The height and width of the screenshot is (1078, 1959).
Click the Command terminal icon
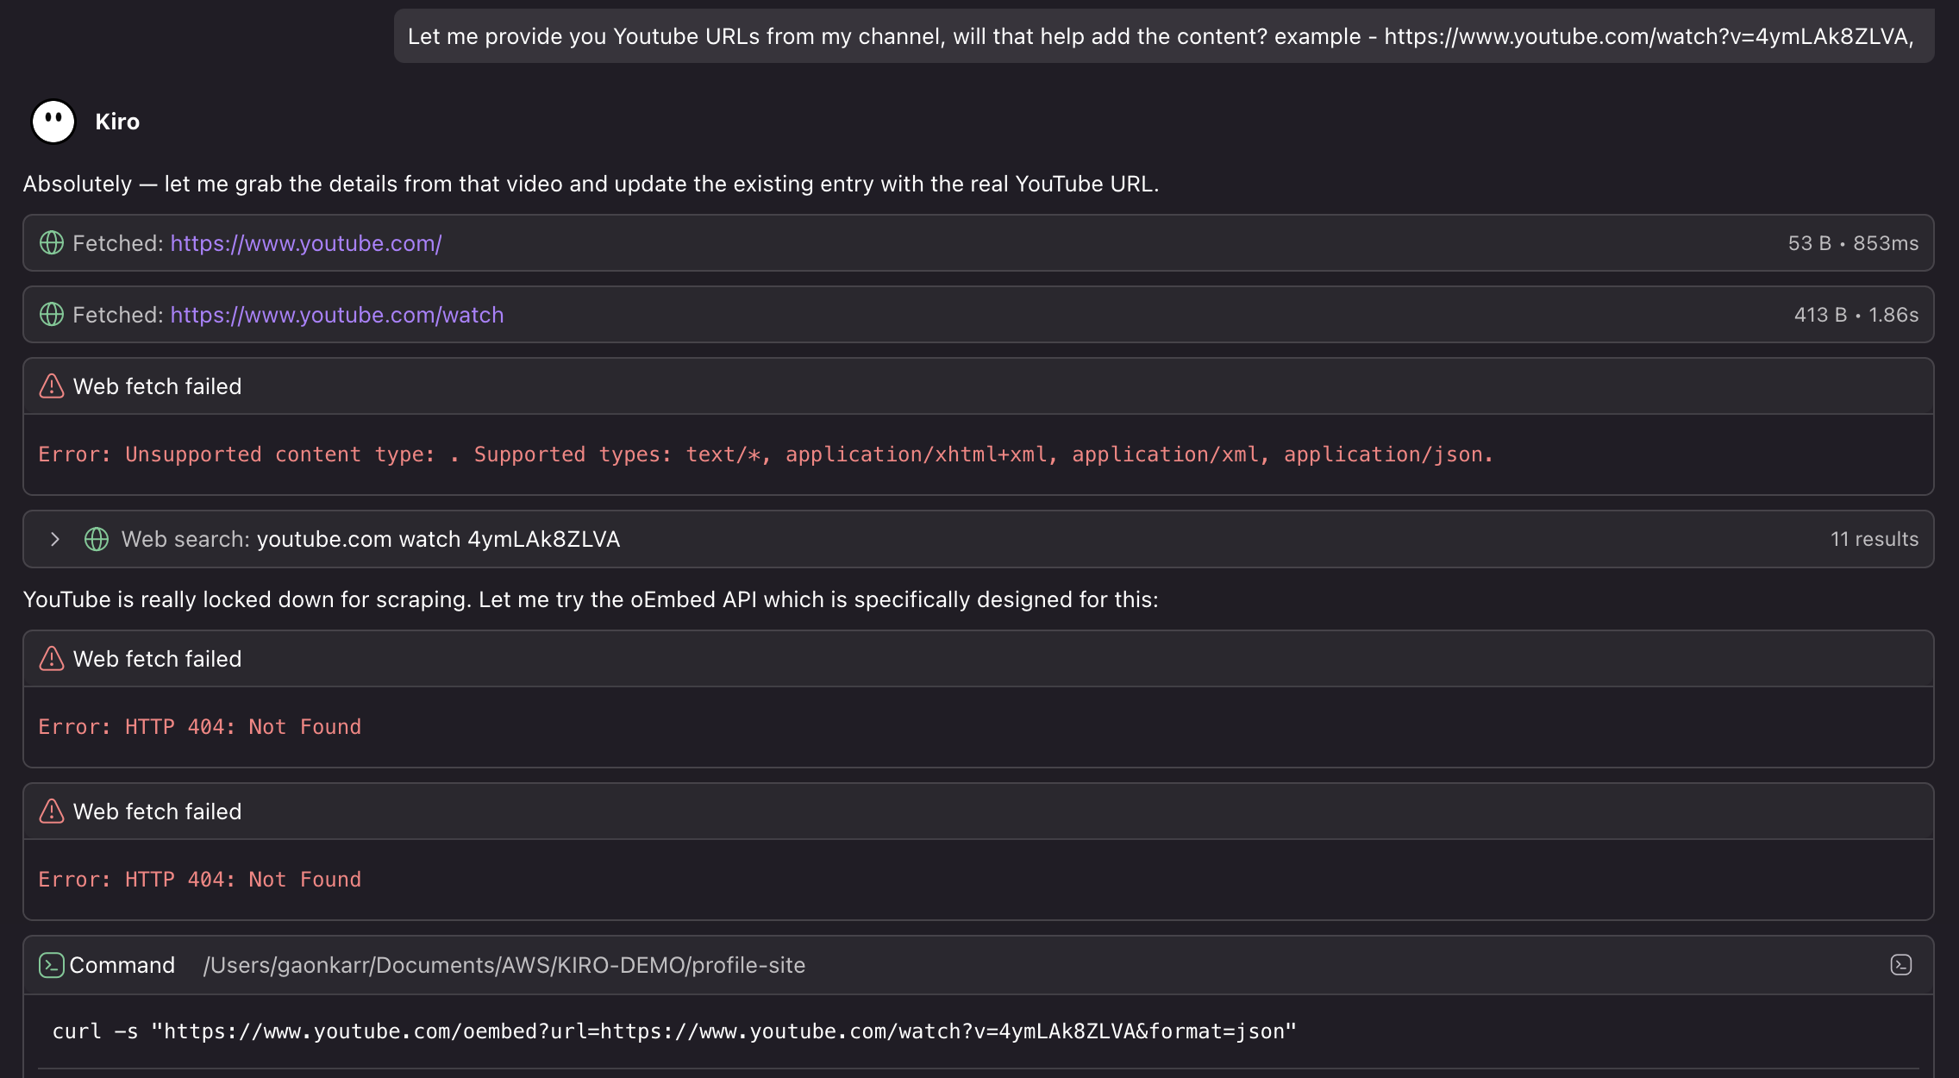(52, 965)
